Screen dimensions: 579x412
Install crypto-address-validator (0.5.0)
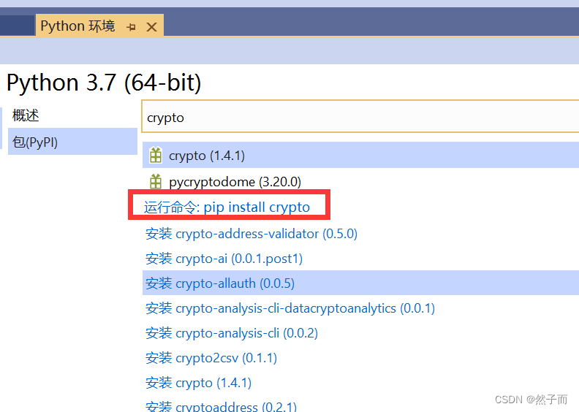pos(251,234)
